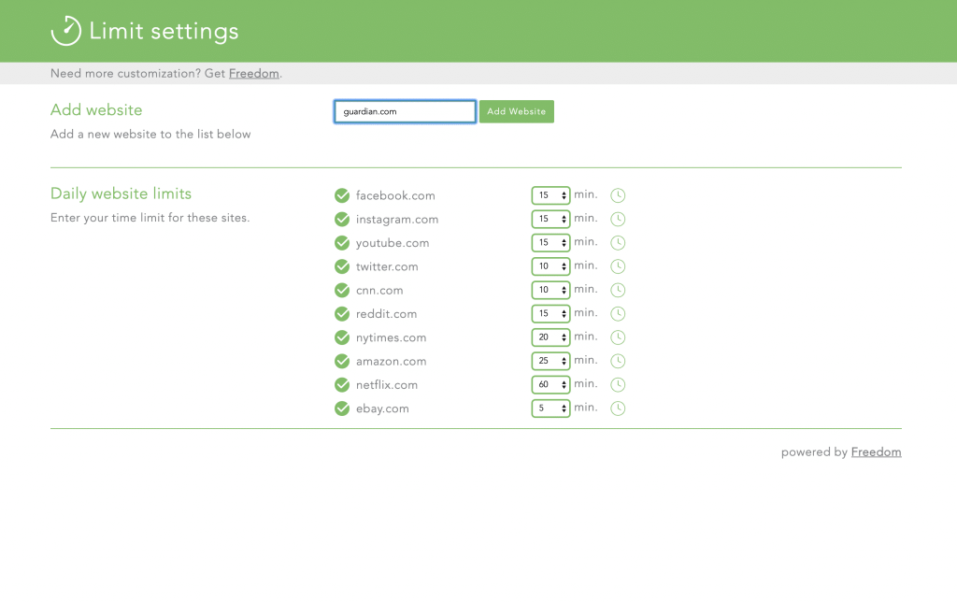The width and height of the screenshot is (957, 602).
Task: Click the Add website section title
Action: tap(96, 109)
